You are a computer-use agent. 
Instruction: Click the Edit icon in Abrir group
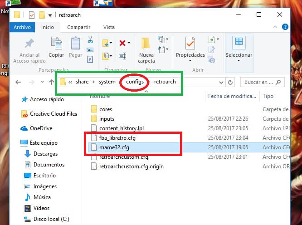point(211,49)
